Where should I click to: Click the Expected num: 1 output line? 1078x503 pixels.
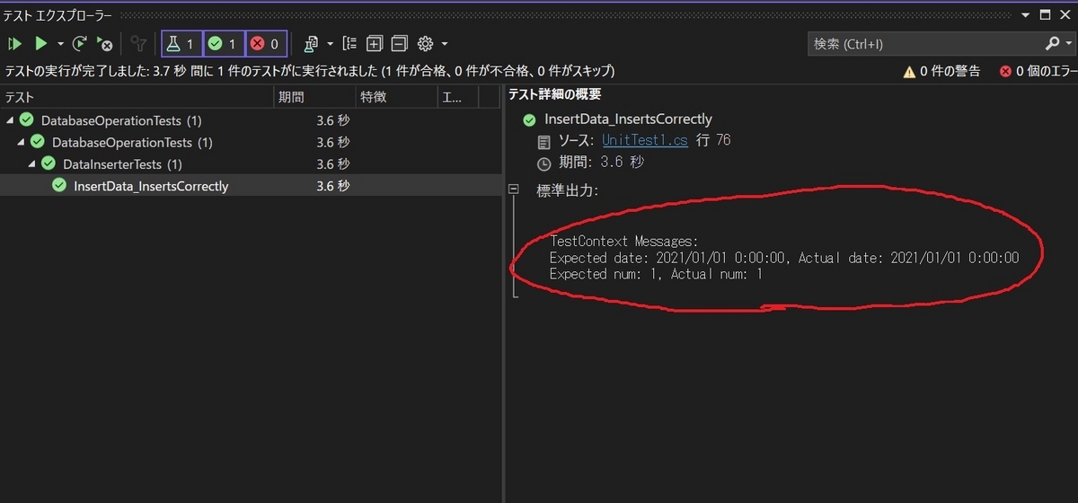click(x=656, y=274)
